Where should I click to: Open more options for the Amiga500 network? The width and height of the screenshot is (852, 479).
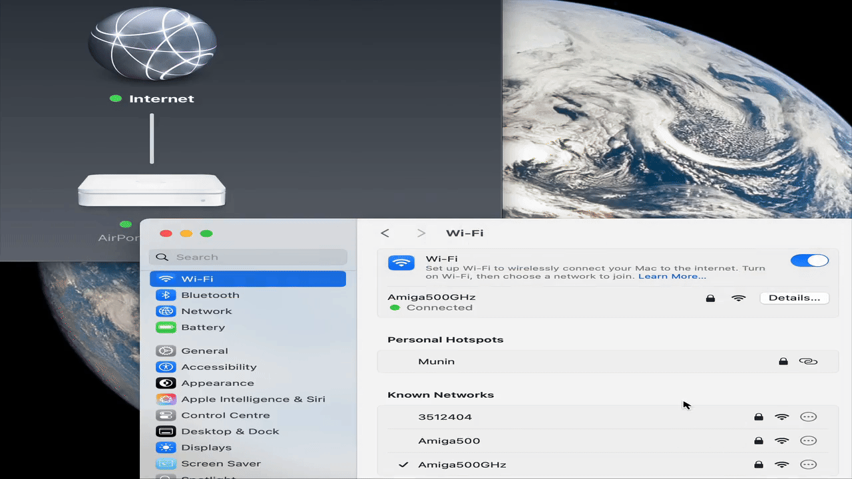tap(808, 440)
